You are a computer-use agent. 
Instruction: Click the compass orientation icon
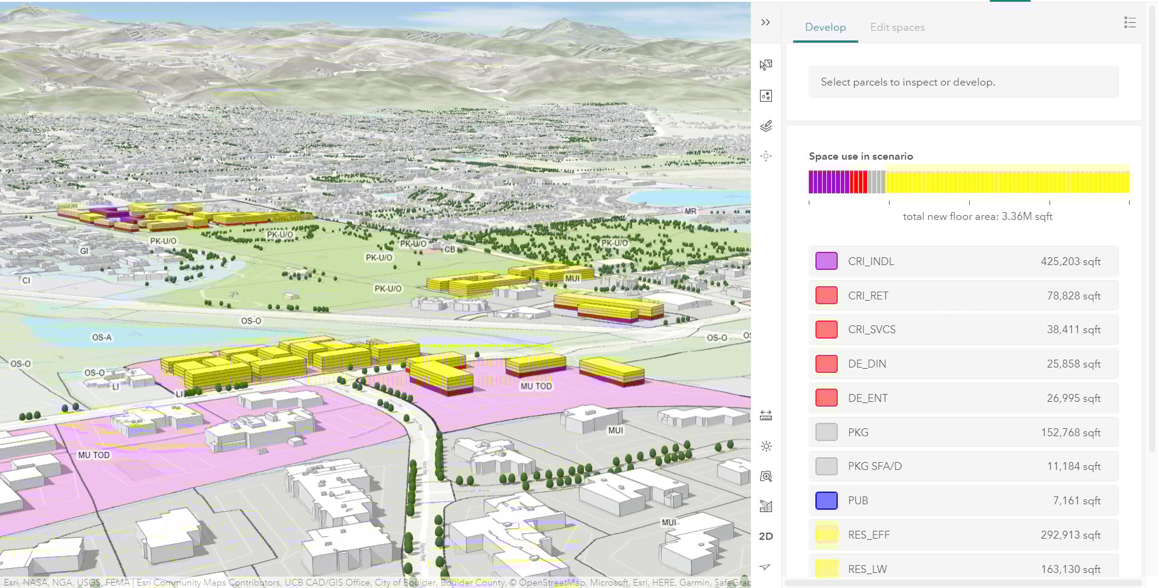point(765,567)
